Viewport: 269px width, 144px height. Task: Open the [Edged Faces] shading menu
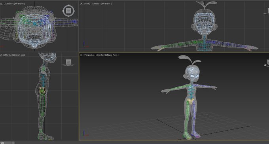[112, 55]
